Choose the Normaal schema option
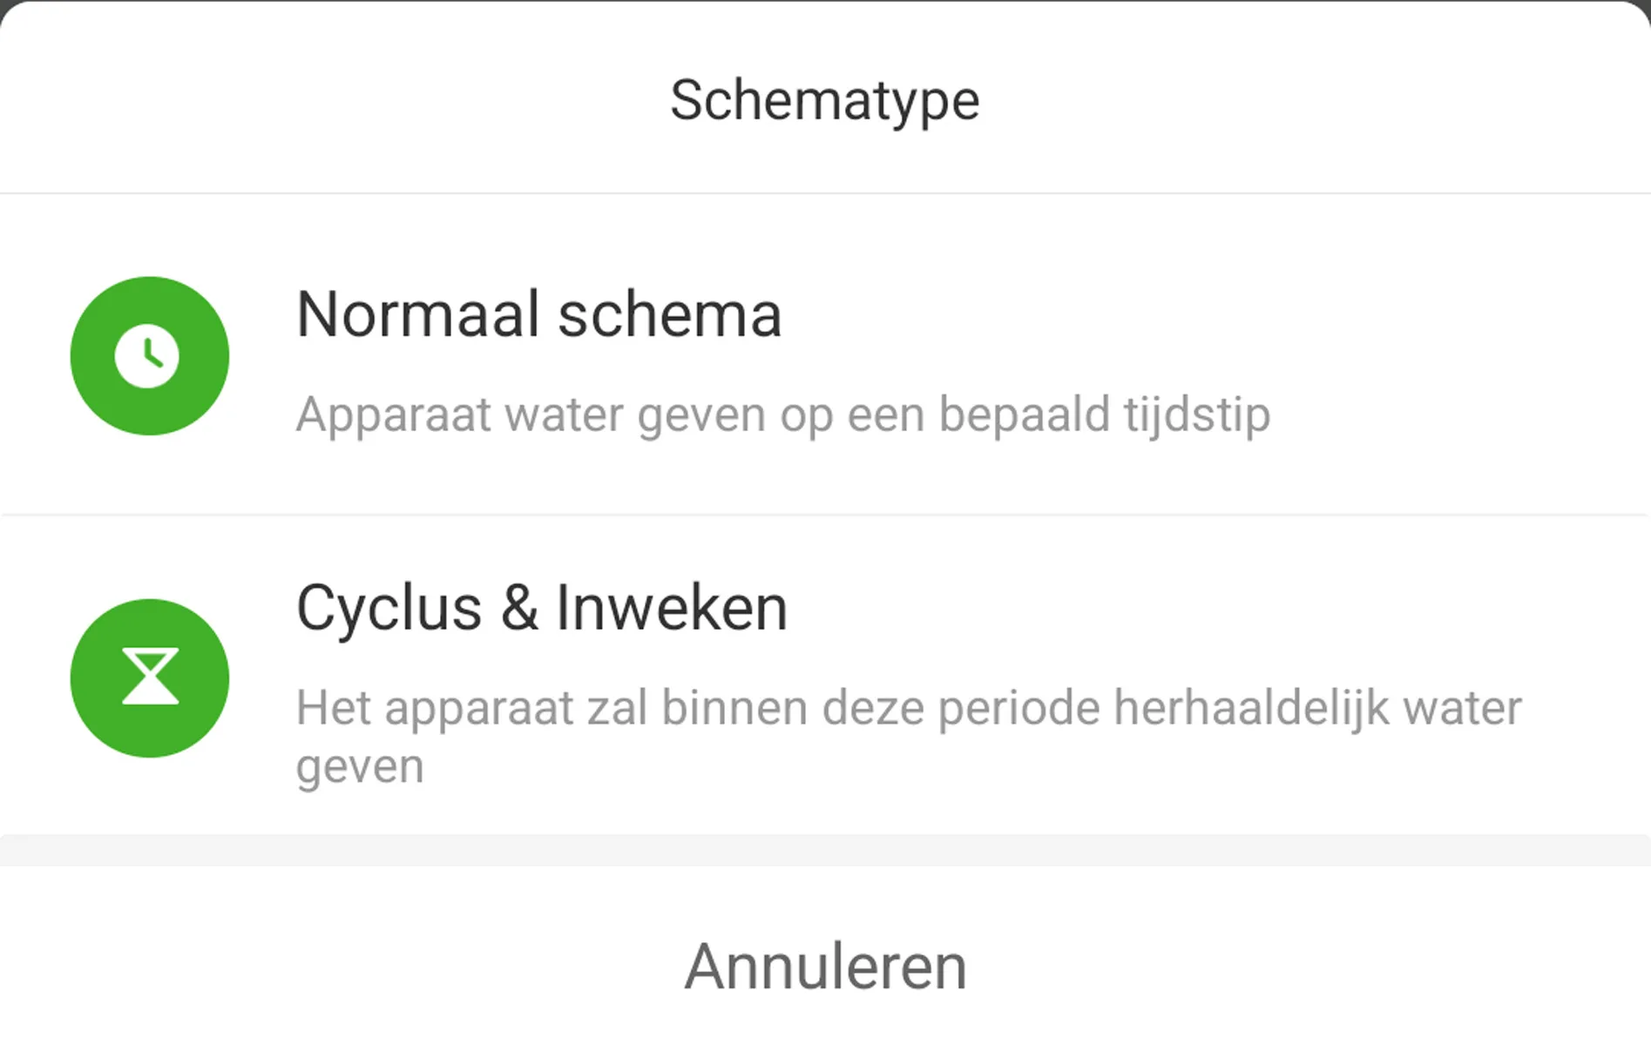The height and width of the screenshot is (1045, 1651). (825, 355)
